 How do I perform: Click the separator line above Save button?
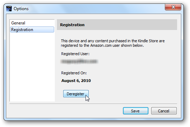93,104
